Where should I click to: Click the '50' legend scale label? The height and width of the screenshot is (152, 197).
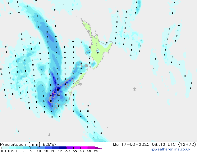(x=96, y=151)
